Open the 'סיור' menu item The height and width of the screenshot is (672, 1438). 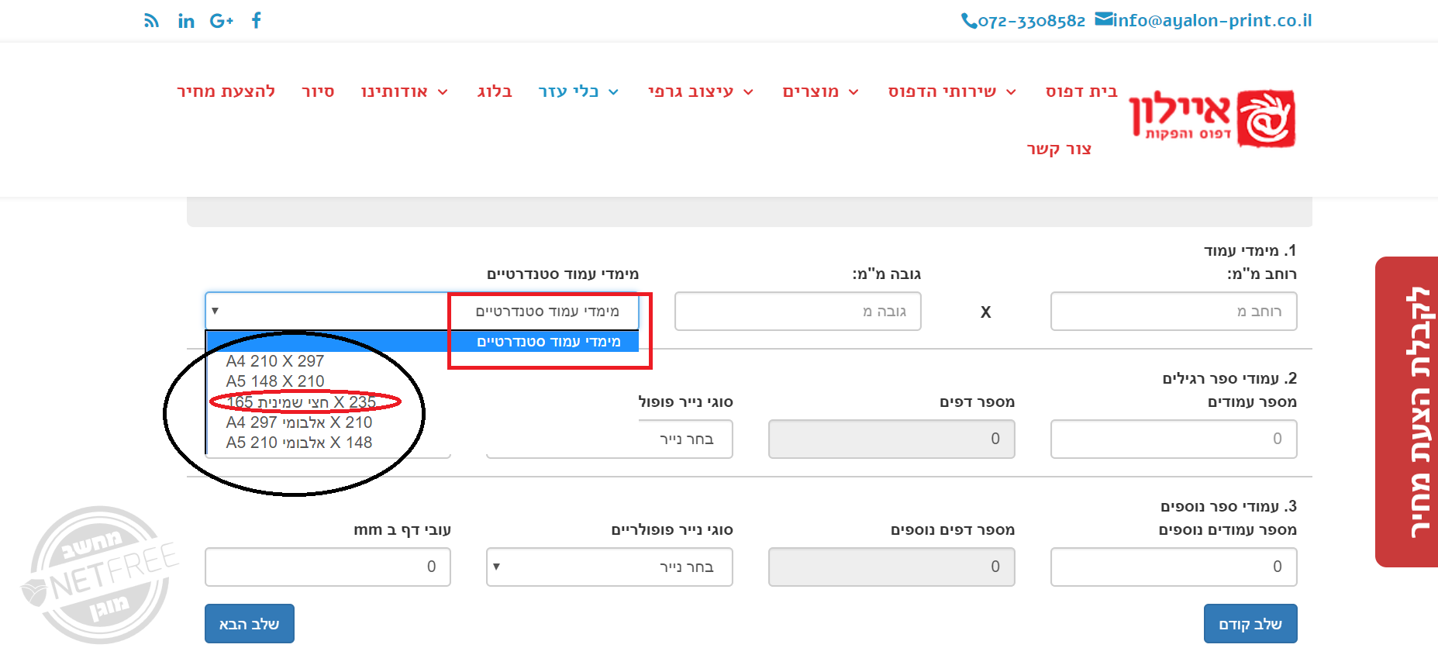point(318,91)
